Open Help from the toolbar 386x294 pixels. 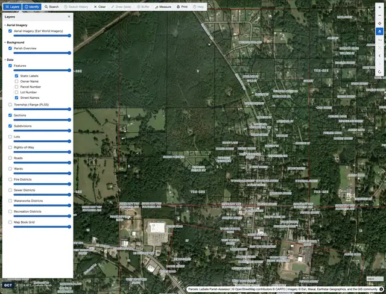pyautogui.click(x=198, y=7)
